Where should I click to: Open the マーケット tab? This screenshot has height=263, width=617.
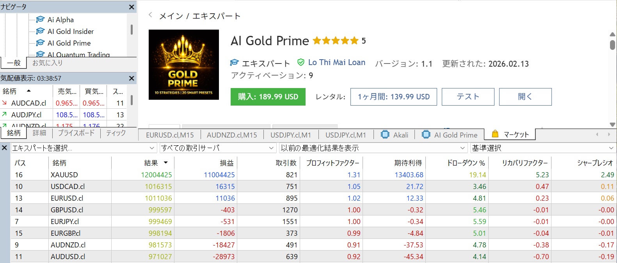510,134
